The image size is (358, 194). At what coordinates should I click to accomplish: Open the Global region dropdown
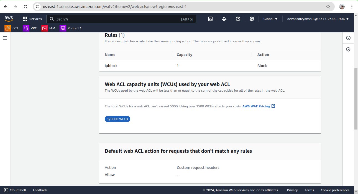(270, 19)
